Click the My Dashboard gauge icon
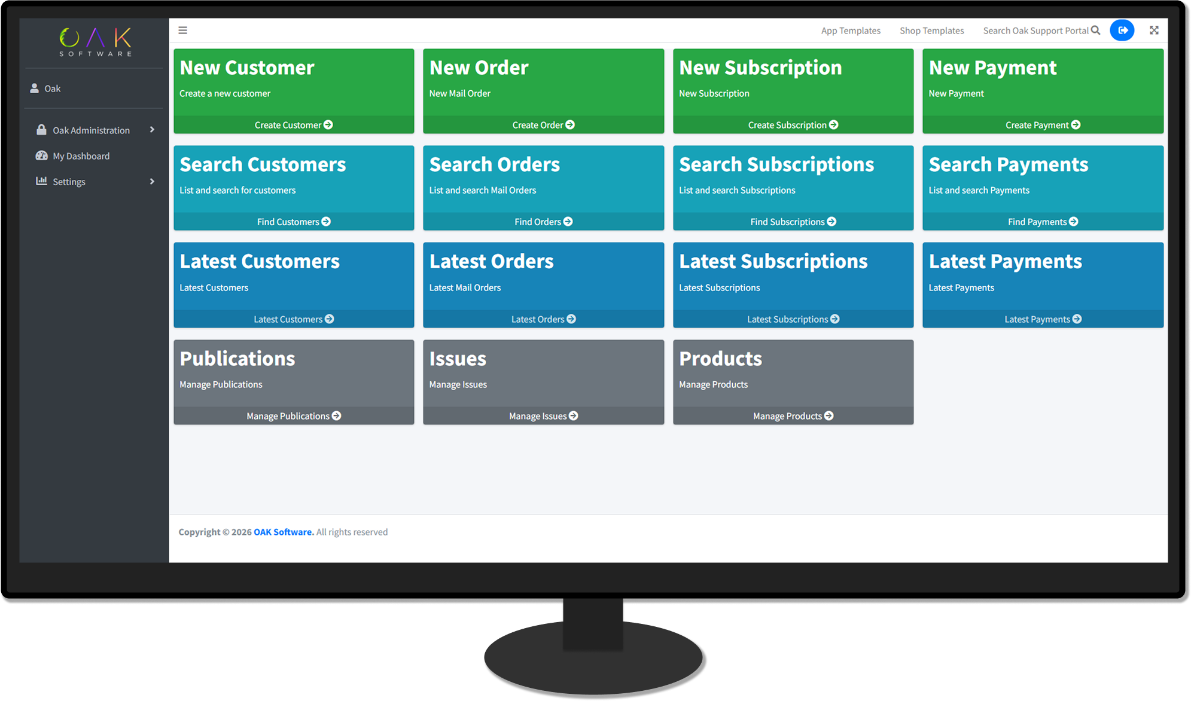This screenshot has height=701, width=1191. 41,156
